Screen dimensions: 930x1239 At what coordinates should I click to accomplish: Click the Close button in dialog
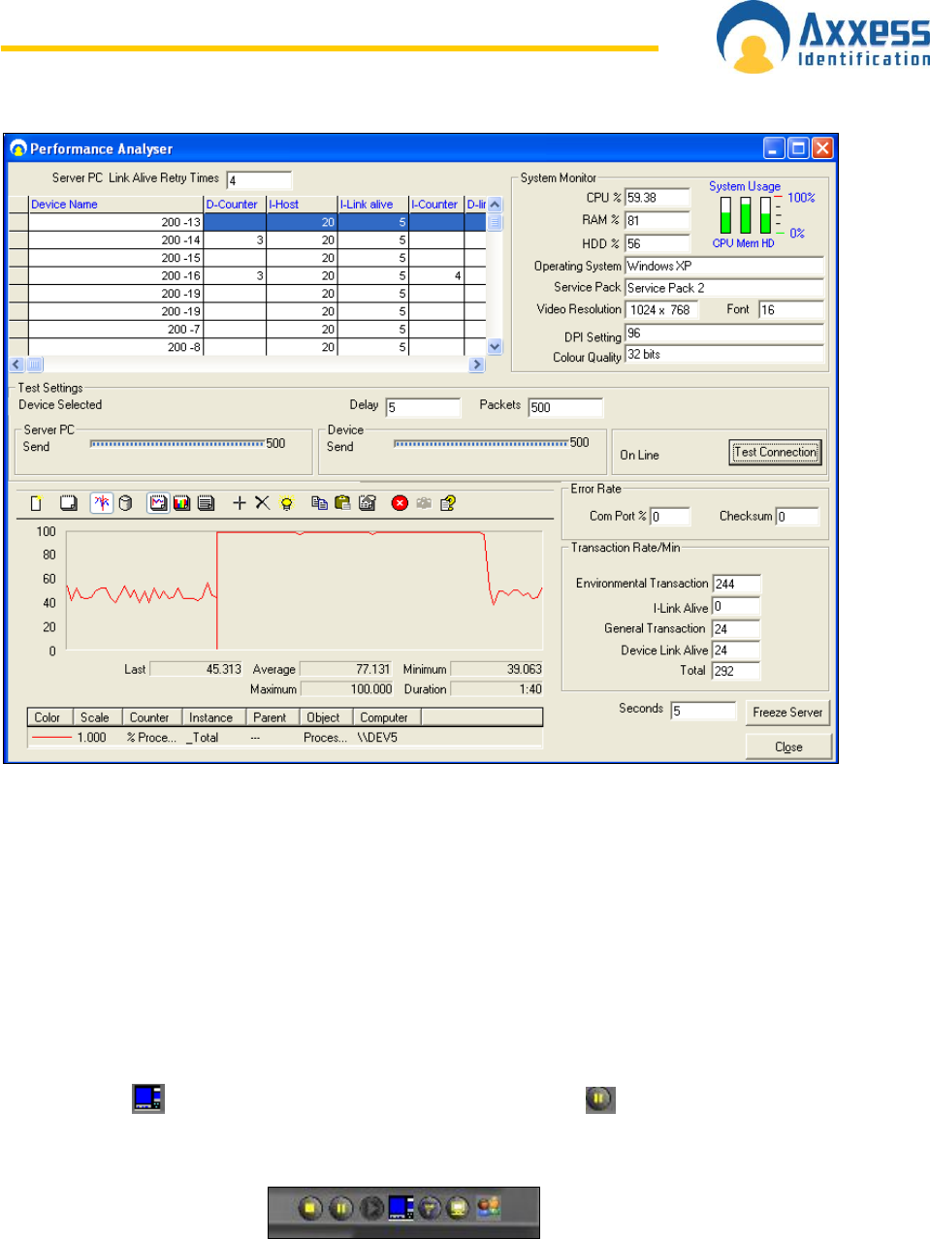point(787,747)
